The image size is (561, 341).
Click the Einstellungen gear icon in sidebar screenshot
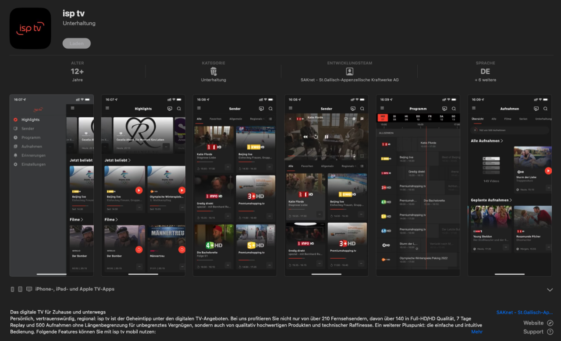(16, 165)
